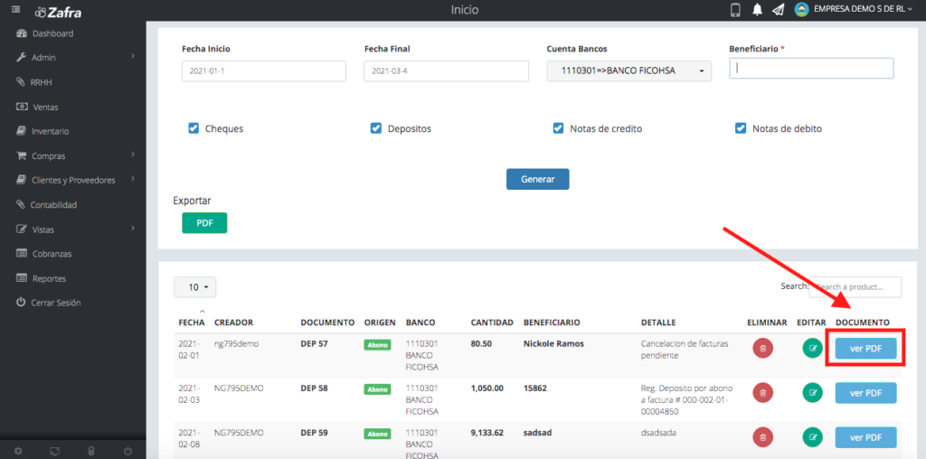
Task: Delete the DEP 57 record
Action: (762, 349)
